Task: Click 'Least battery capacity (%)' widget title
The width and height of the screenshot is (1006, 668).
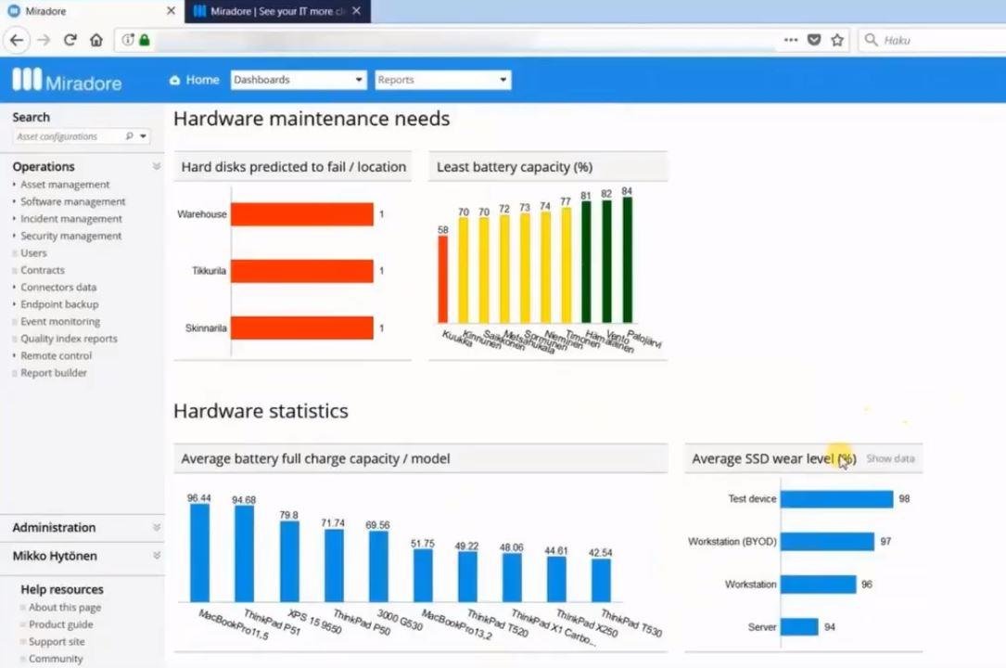Action: [x=515, y=167]
